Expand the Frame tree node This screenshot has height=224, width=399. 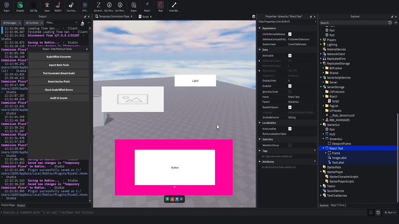click(326, 153)
